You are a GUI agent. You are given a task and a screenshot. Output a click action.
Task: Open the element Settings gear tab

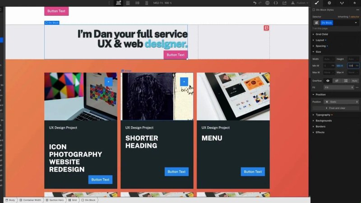coord(329,3)
